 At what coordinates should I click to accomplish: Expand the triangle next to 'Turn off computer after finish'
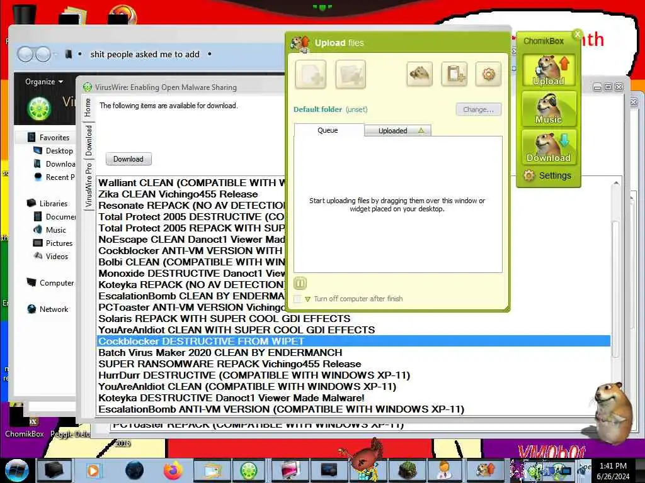[x=307, y=299]
